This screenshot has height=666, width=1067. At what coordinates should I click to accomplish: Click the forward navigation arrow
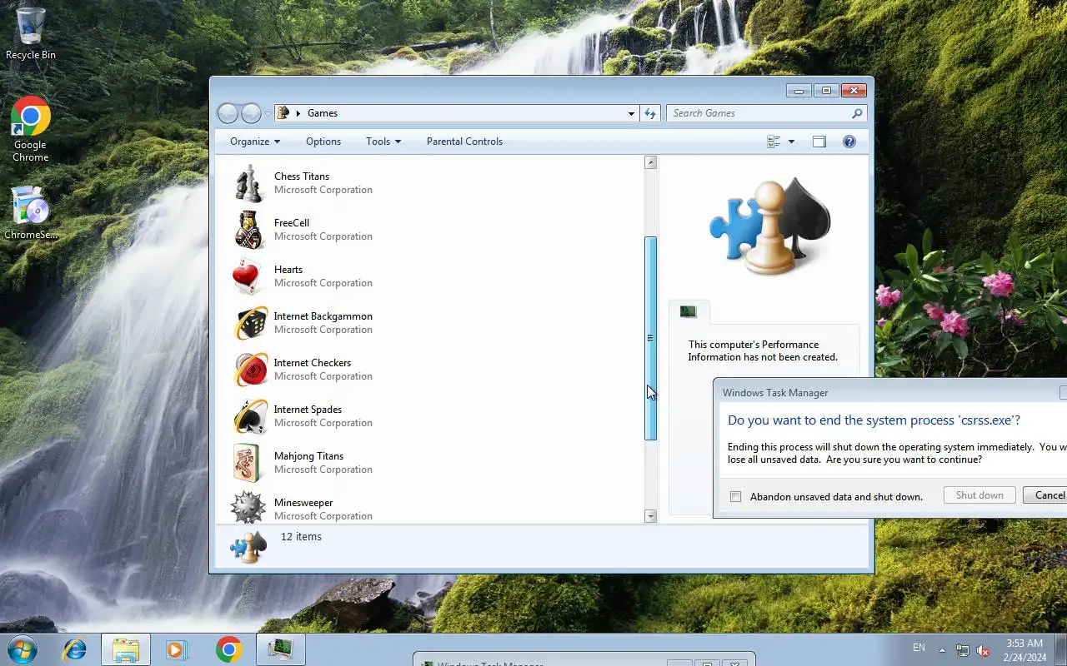(x=251, y=113)
